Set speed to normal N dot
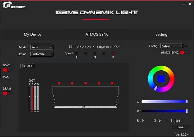This screenshot has width=194, height=137. point(95,53)
